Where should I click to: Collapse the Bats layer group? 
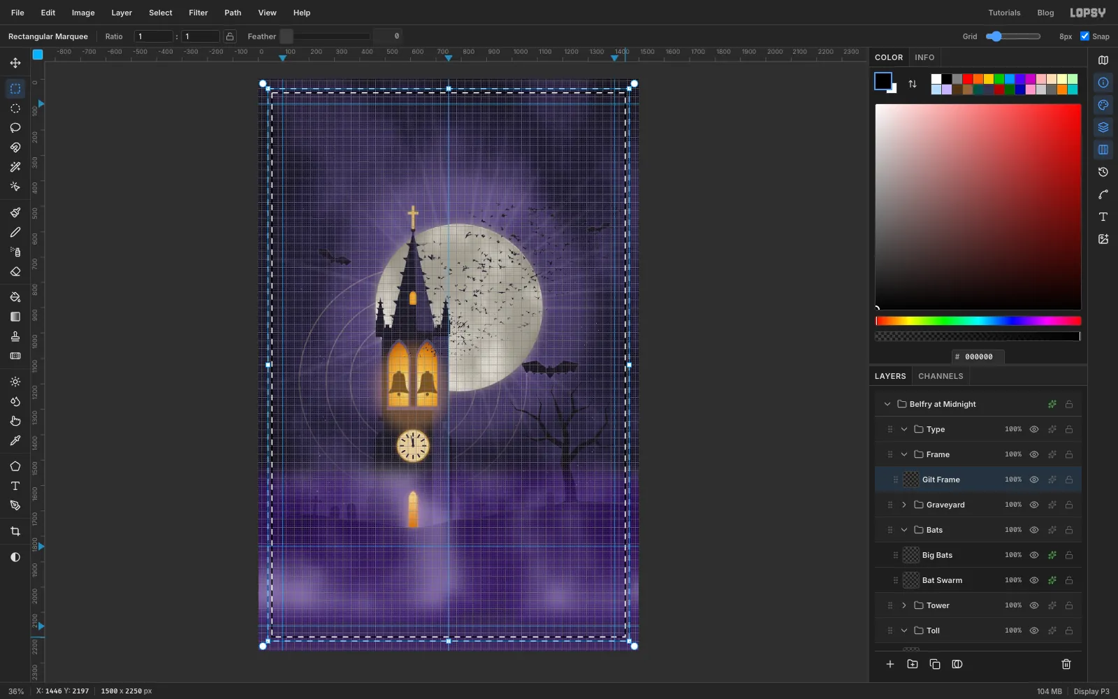point(904,530)
